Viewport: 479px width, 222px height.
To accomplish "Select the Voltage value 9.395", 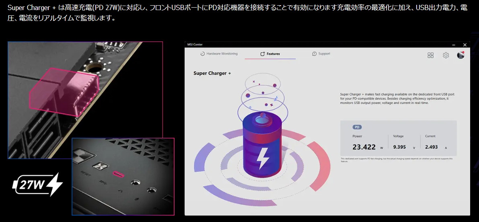I will (x=399, y=147).
